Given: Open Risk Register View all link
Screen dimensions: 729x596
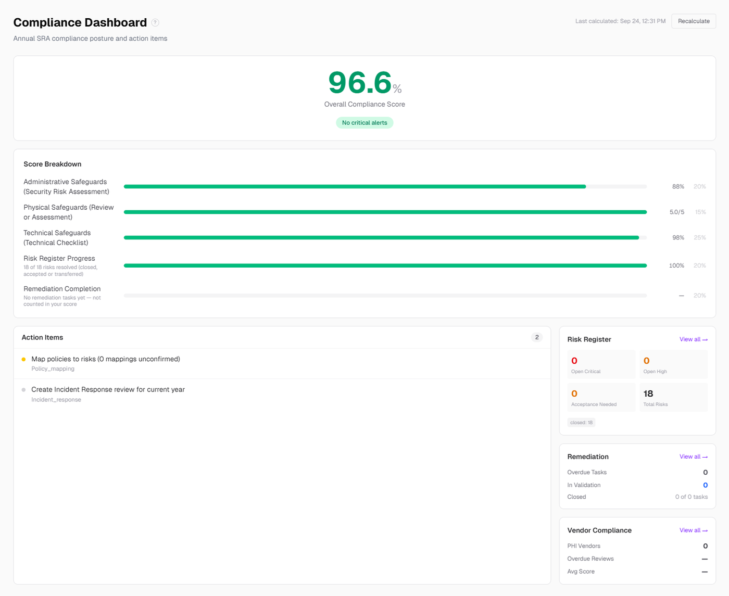Looking at the screenshot, I should tap(694, 339).
